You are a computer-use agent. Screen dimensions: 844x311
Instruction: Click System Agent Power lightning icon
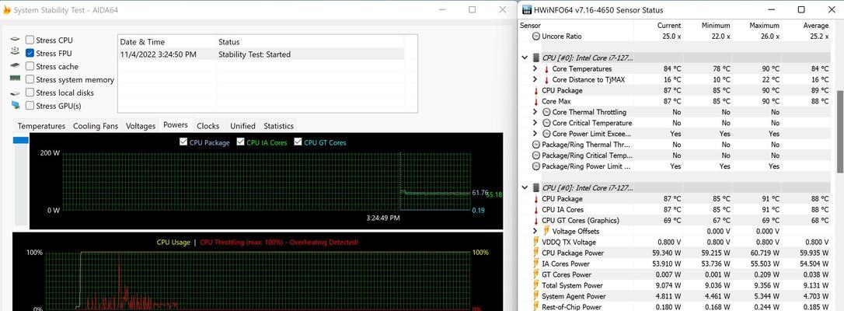point(536,296)
